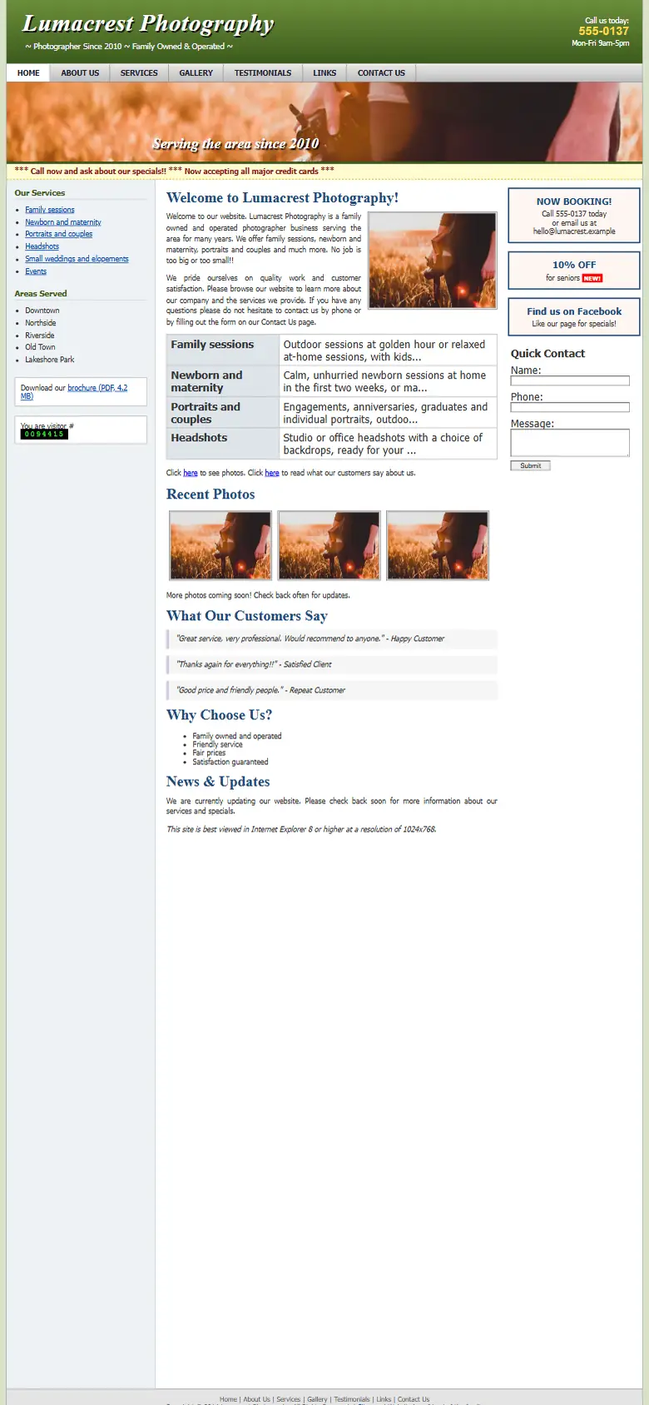The width and height of the screenshot is (649, 1405).
Task: Open the Portraits and couples sidebar link
Action: pos(59,234)
